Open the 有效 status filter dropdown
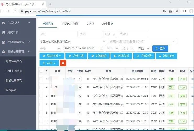The width and height of the screenshot is (194, 131). click(144, 49)
